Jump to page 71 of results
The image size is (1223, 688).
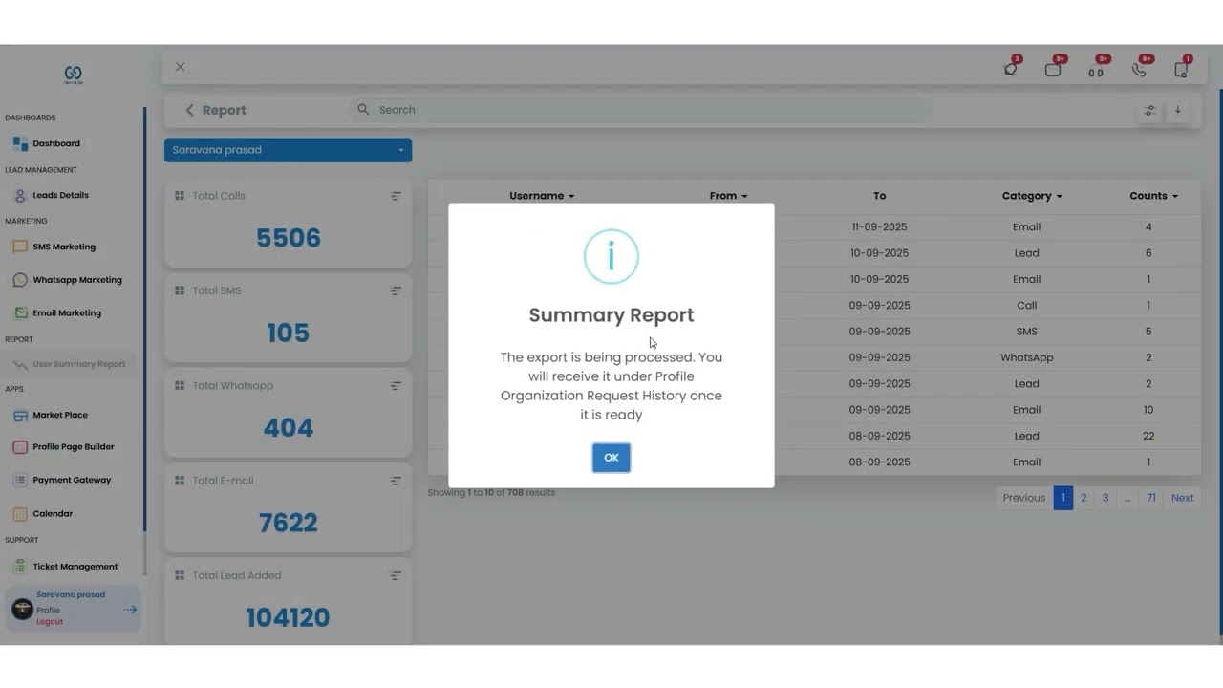(x=1151, y=498)
